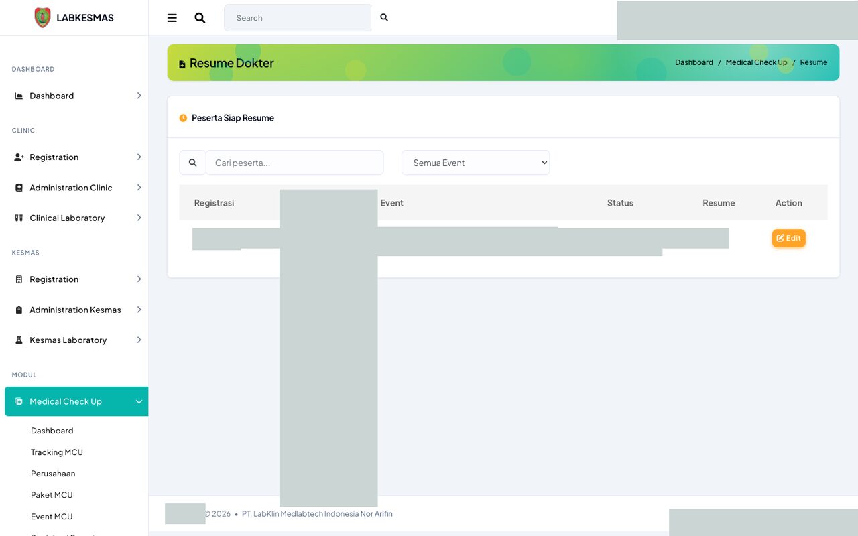
Task: Toggle the hamburger sidebar menu icon
Action: click(x=172, y=18)
